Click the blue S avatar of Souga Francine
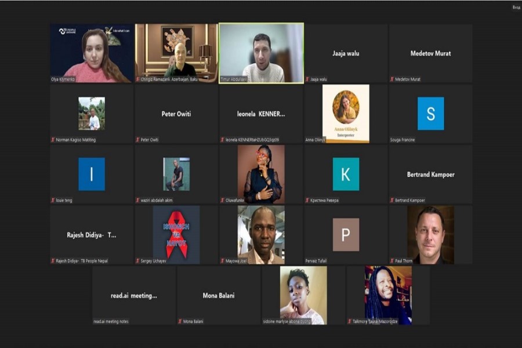Image resolution: width=522 pixels, height=348 pixels. [x=431, y=114]
